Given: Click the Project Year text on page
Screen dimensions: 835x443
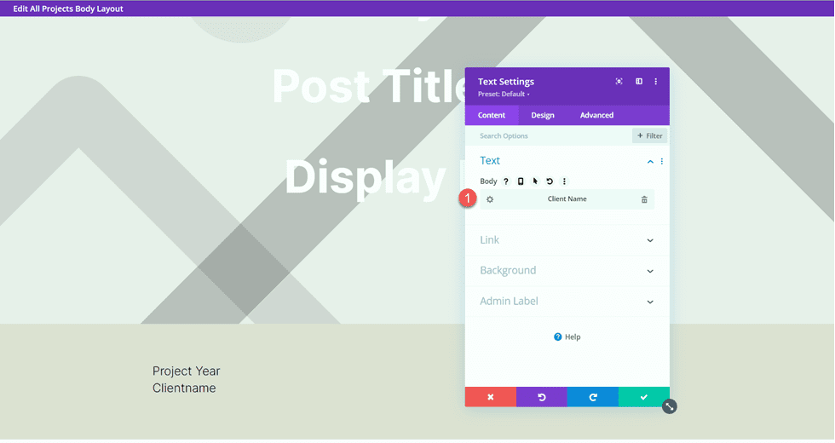Looking at the screenshot, I should tap(186, 371).
